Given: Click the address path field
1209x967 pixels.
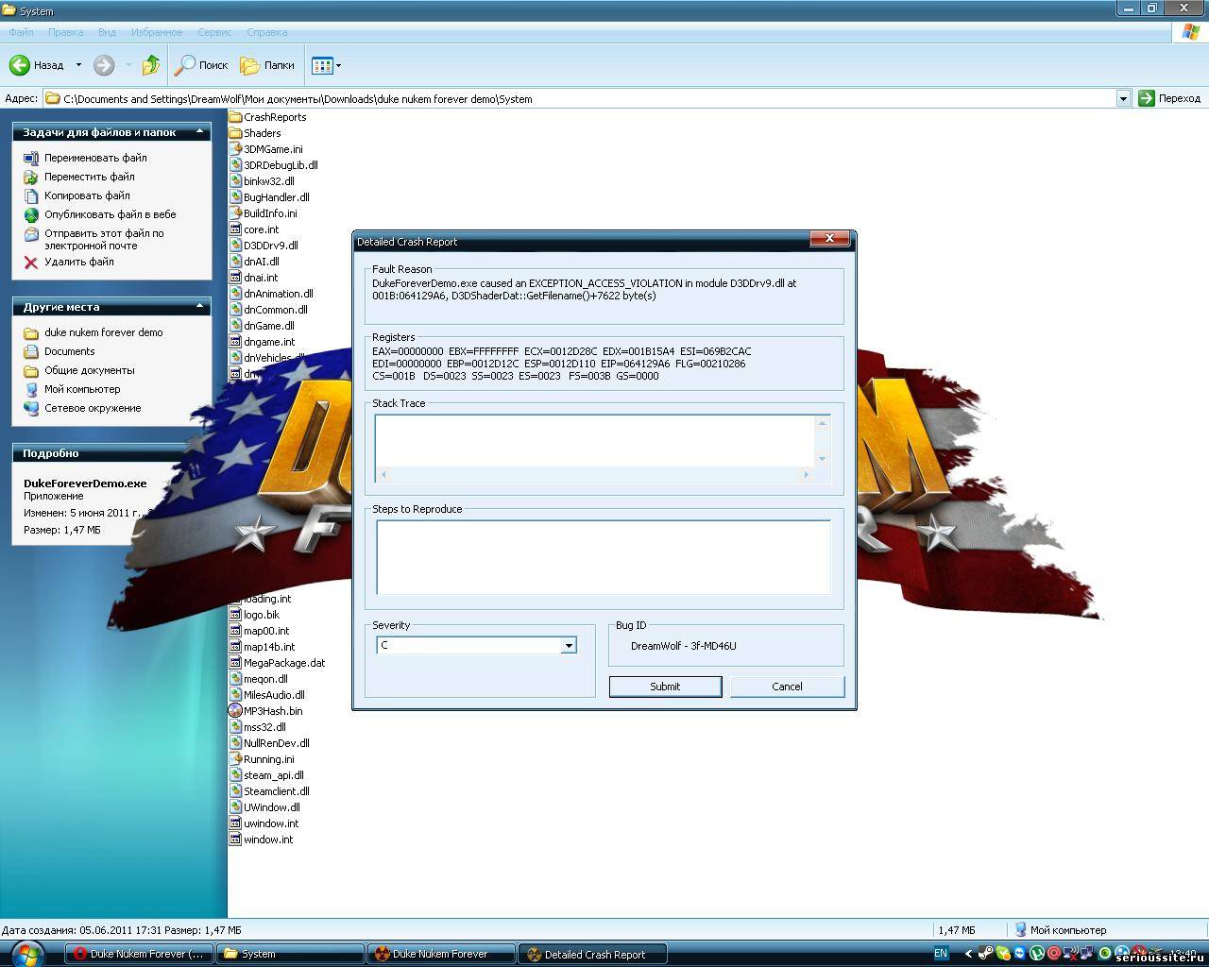Looking at the screenshot, I should [579, 98].
